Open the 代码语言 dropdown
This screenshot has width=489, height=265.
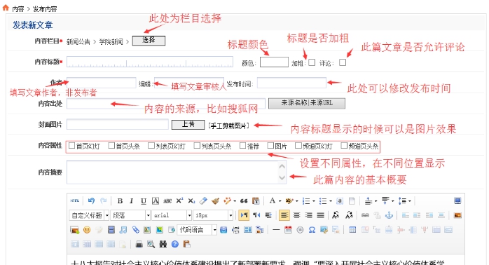197,230
